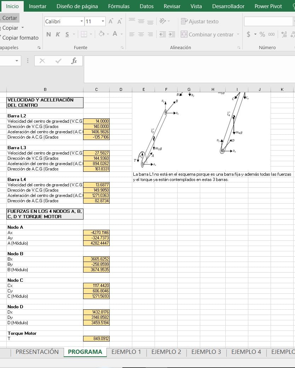
Task: Switch to EJEMPLO 2 sheet tab
Action: (166, 352)
